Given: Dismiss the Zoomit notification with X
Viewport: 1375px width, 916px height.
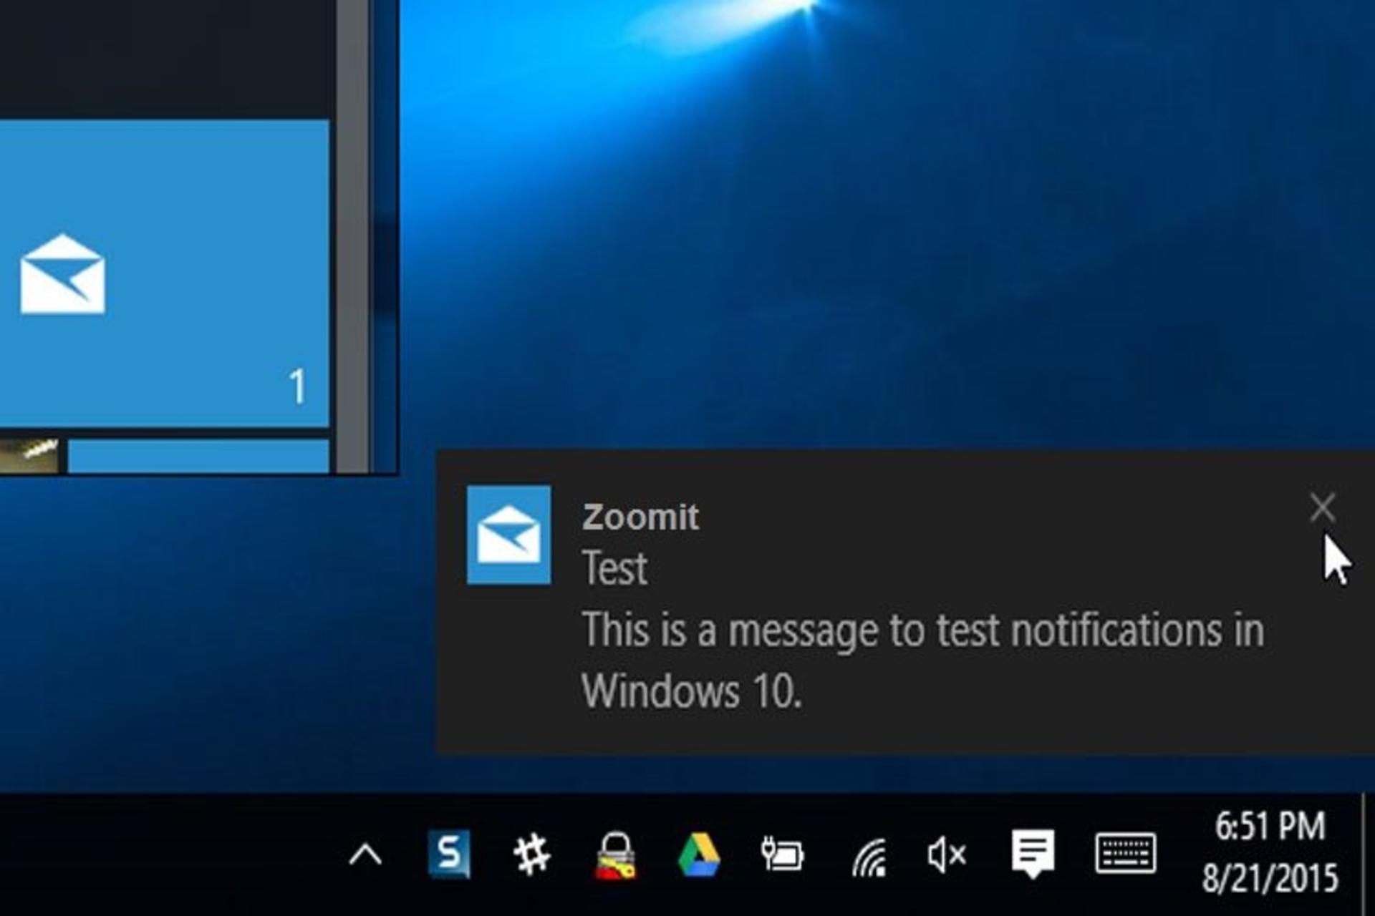Looking at the screenshot, I should click(1322, 507).
